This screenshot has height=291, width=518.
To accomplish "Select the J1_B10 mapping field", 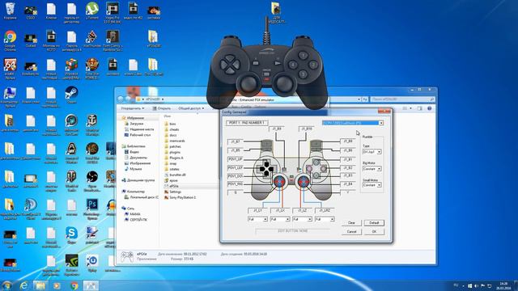I will 307,129.
